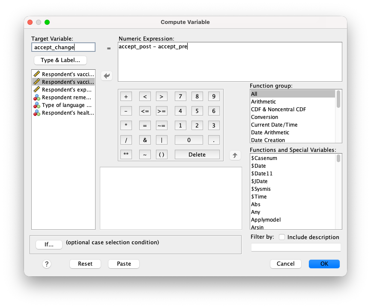The width and height of the screenshot is (371, 308).
Task: Select Abs in functions list
Action: click(293, 204)
